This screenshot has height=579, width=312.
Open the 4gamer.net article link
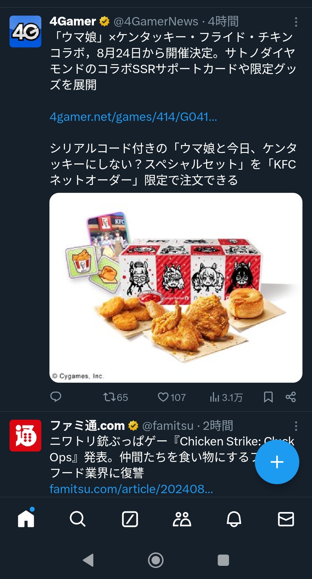(x=133, y=117)
